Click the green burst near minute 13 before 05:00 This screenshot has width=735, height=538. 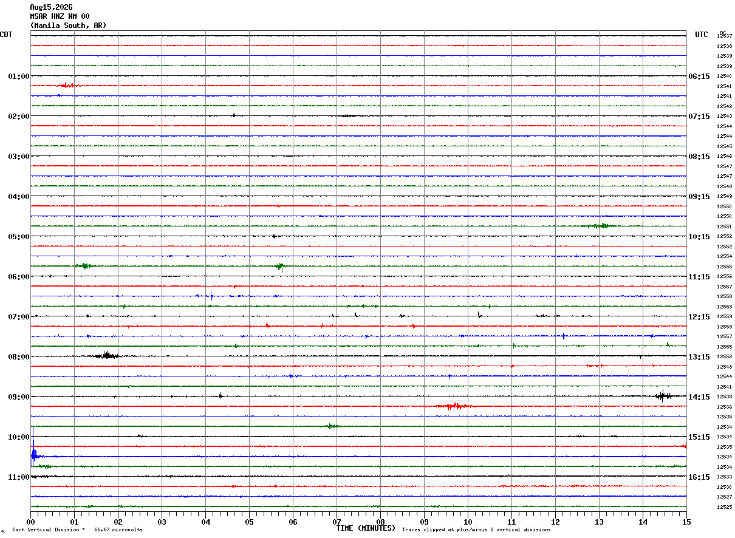598,226
